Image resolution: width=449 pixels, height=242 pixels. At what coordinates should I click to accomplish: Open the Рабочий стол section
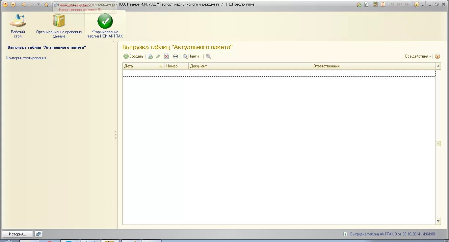pos(18,26)
